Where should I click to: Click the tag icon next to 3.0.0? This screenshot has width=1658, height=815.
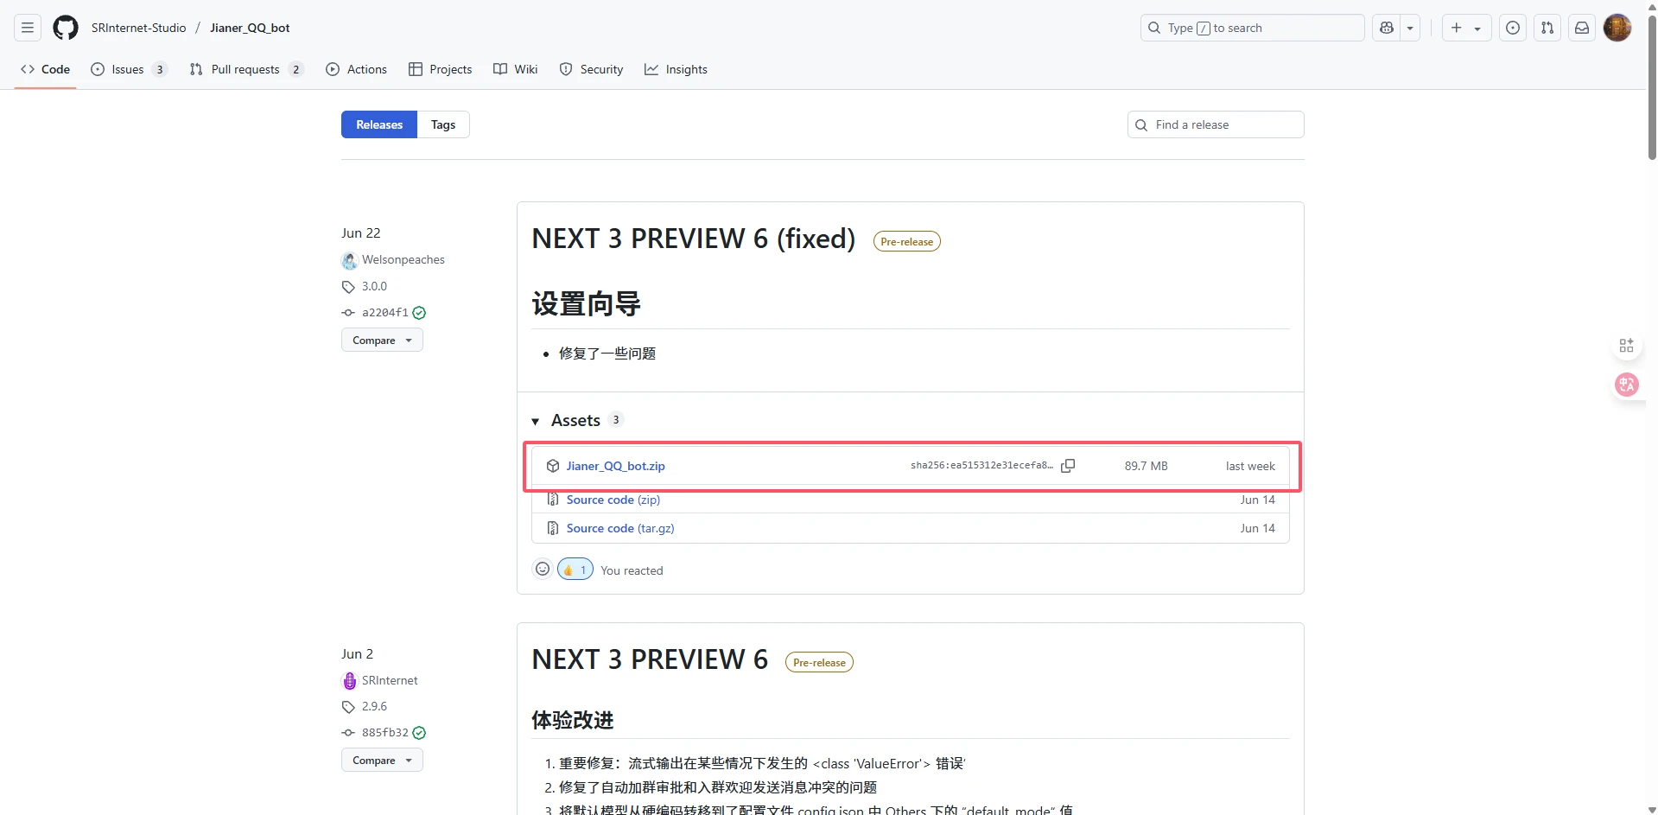348,287
